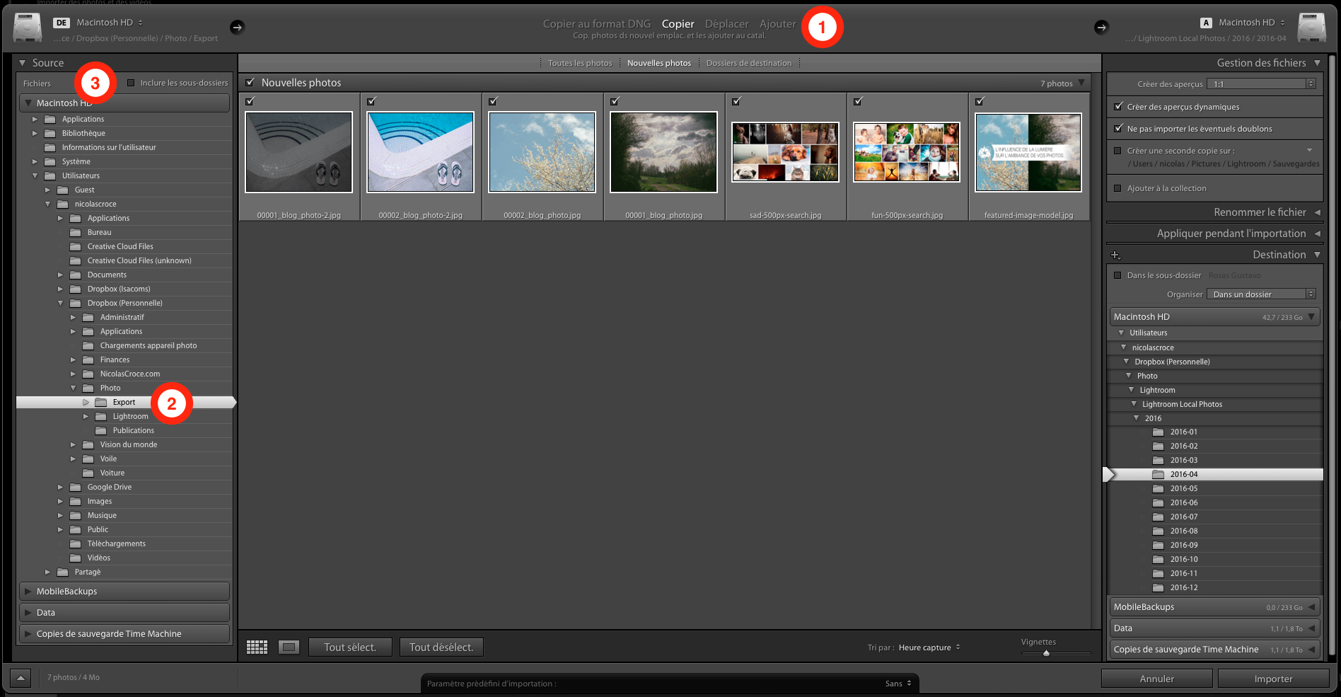Select the grid view icon
Image resolution: width=1341 pixels, height=697 pixels.
(x=257, y=646)
